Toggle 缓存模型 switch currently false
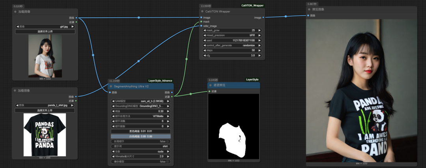This screenshot has height=168, width=426. pos(141,161)
